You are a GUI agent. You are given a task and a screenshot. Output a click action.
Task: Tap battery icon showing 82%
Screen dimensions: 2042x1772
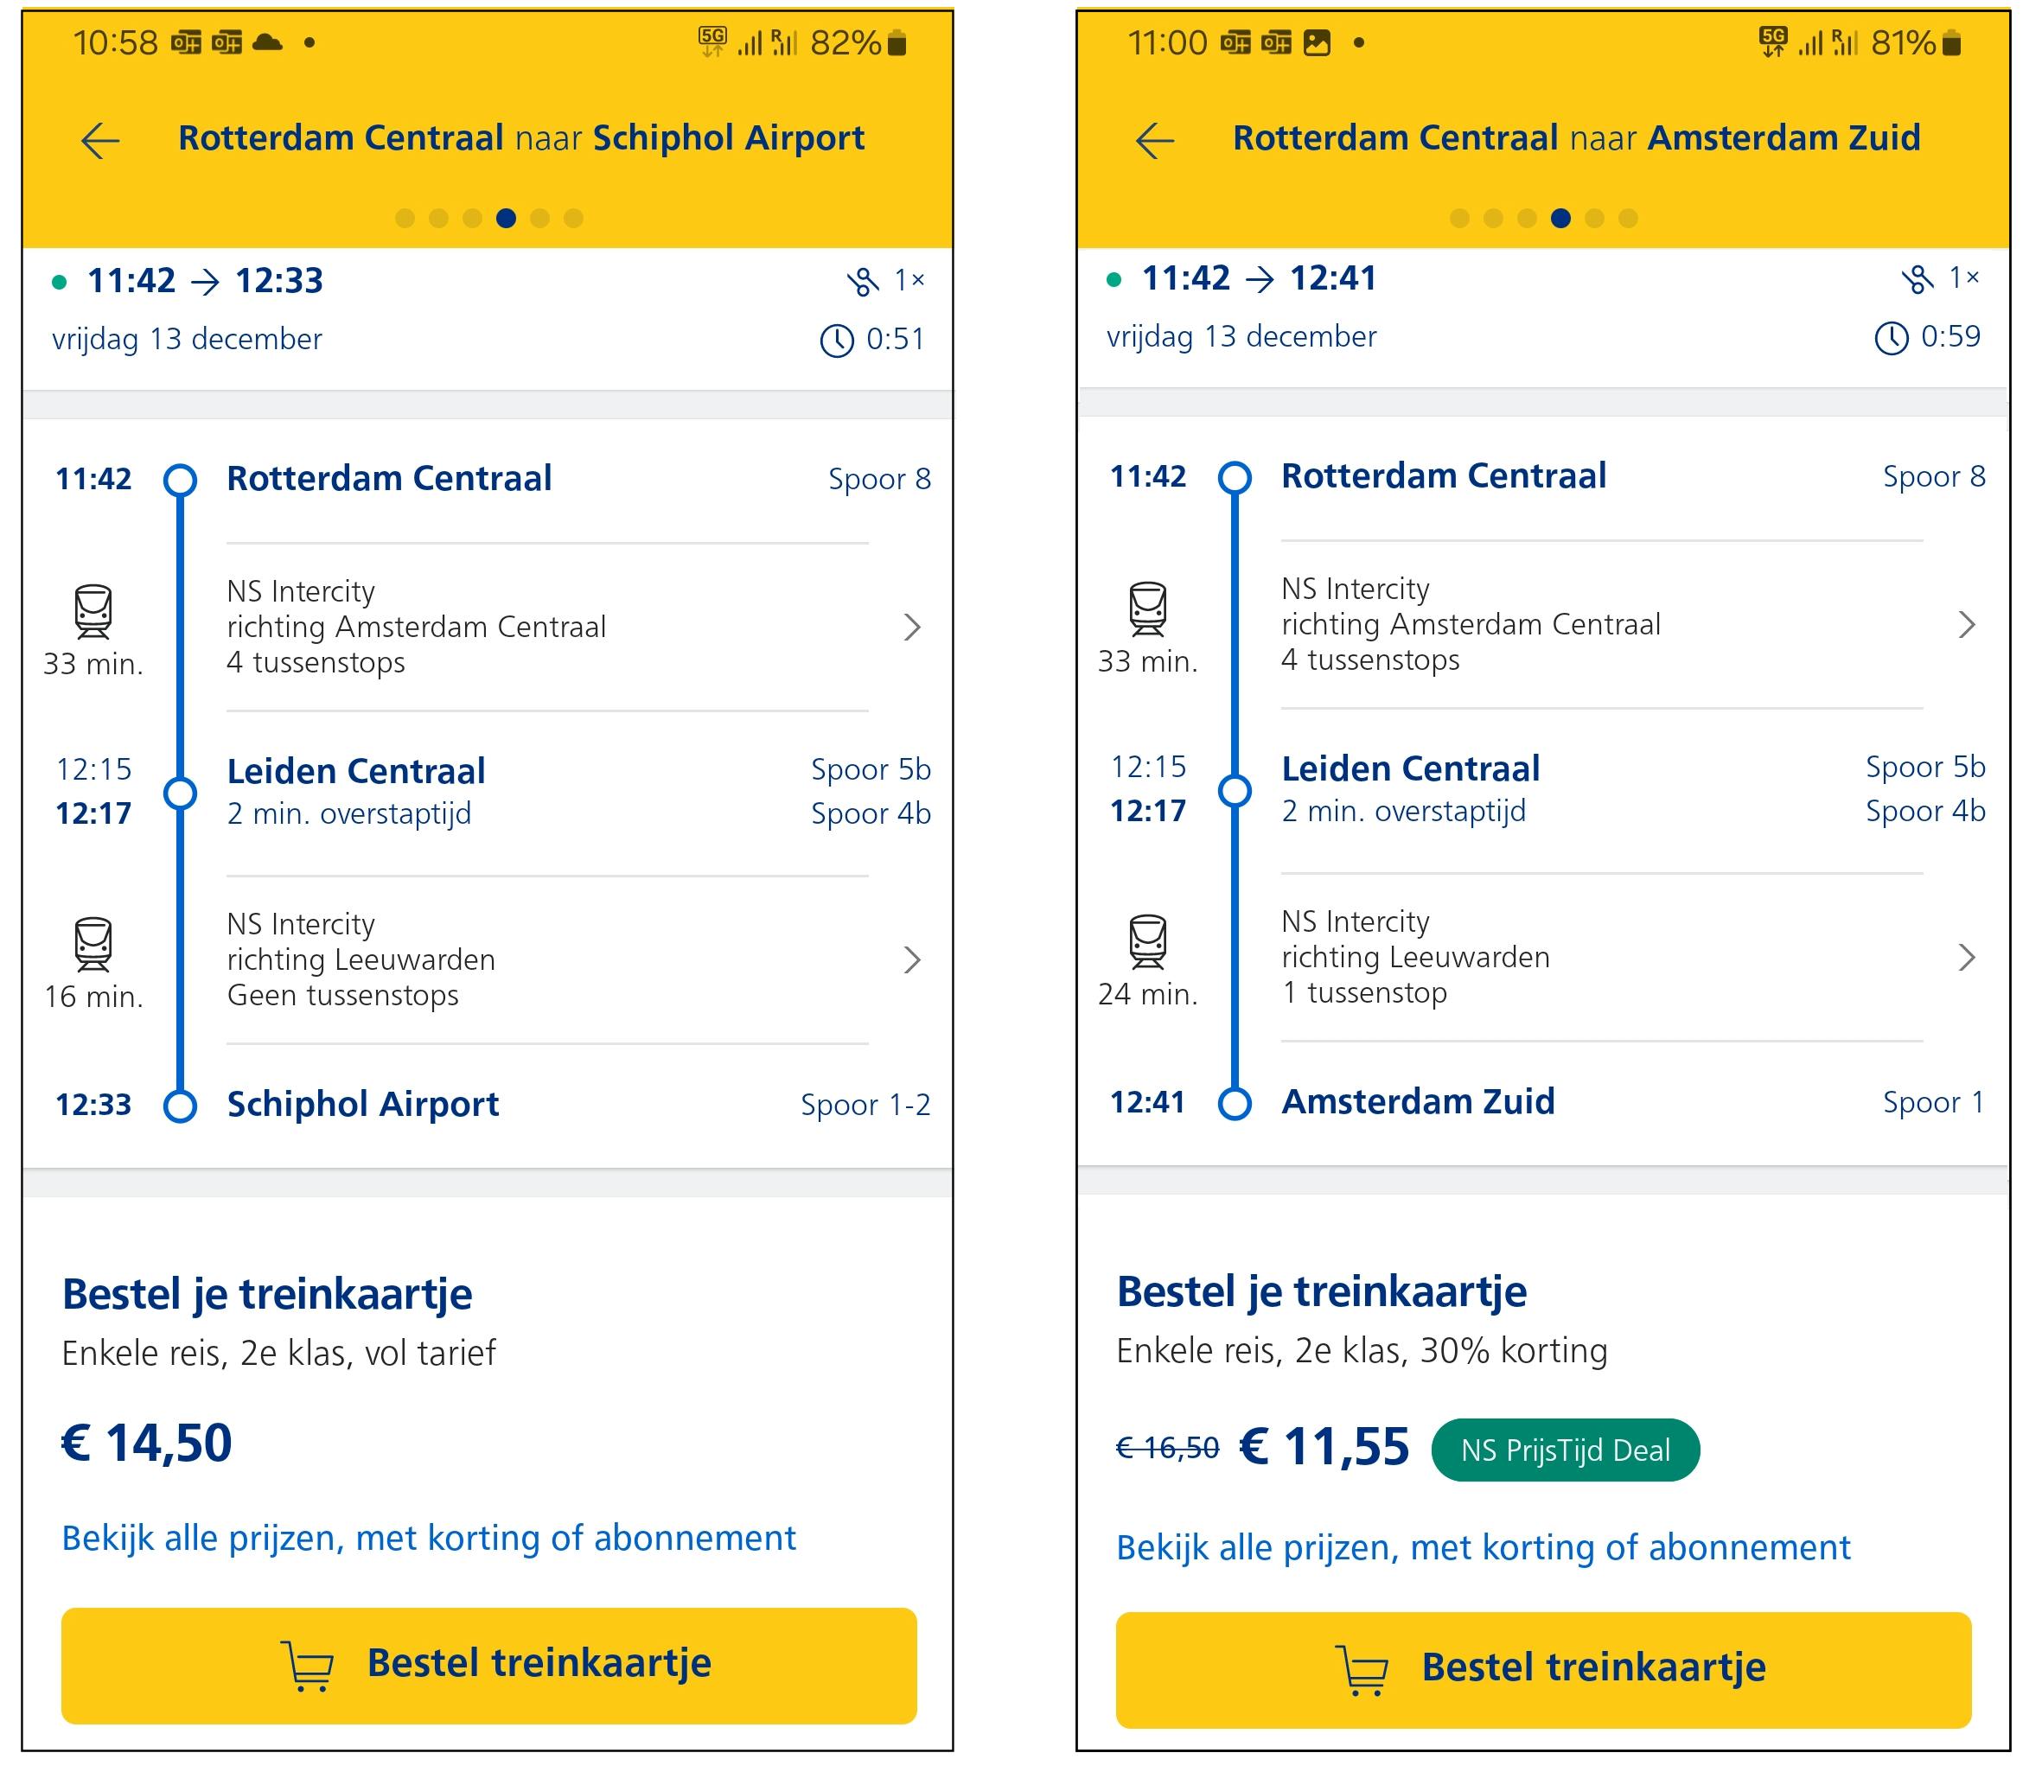[897, 42]
